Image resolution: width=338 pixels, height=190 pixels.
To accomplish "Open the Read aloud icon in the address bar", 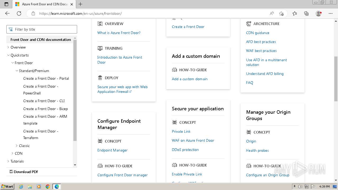I will coord(272,13).
